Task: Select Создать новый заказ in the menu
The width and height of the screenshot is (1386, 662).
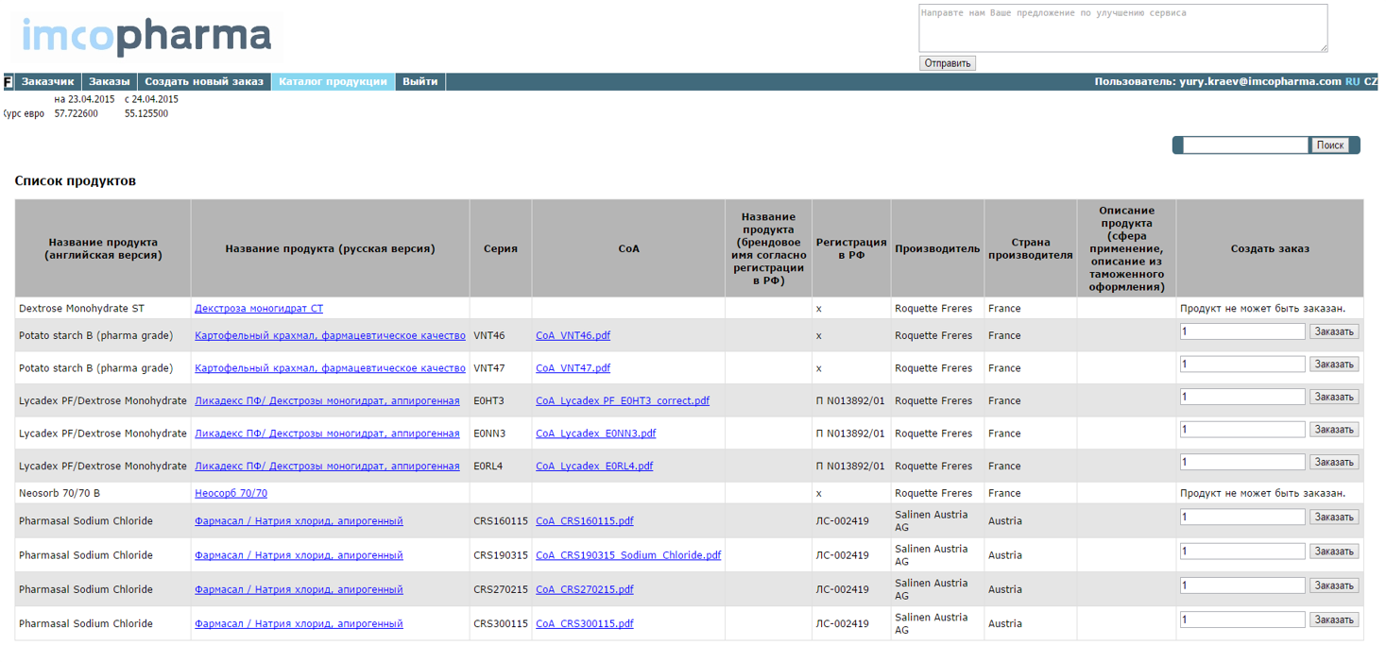Action: click(204, 82)
